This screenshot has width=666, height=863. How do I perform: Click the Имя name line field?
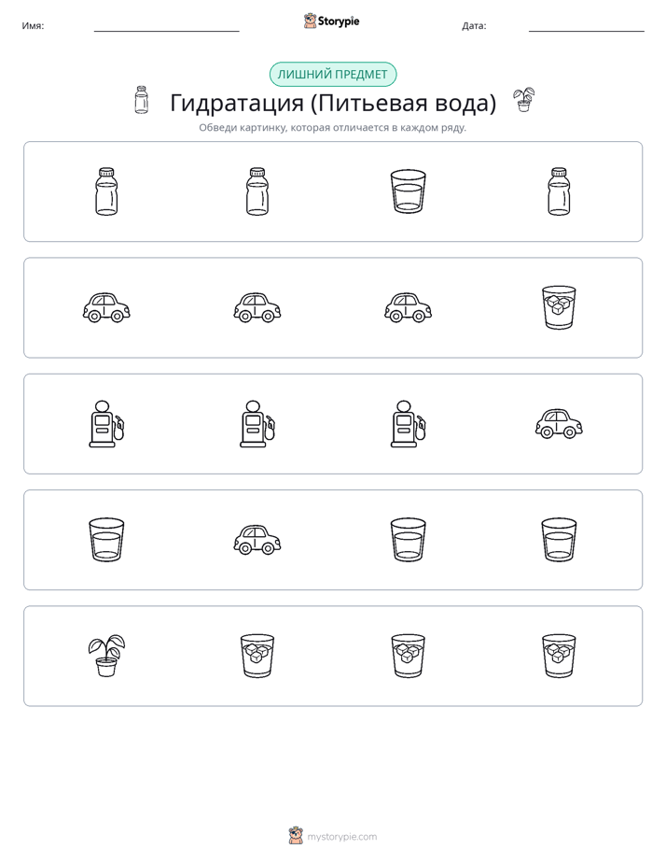[166, 26]
